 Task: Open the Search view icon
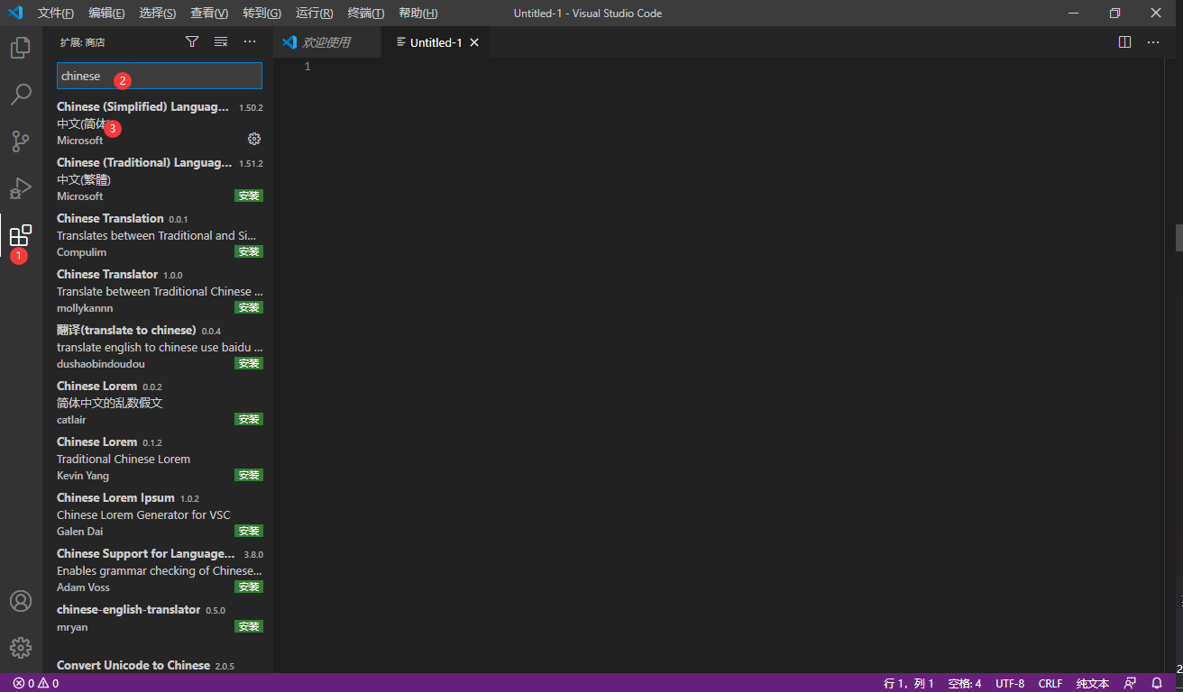[21, 95]
